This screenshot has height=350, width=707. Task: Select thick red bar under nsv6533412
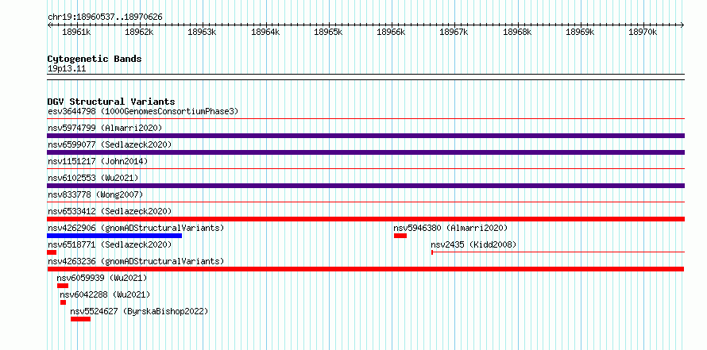(x=365, y=219)
